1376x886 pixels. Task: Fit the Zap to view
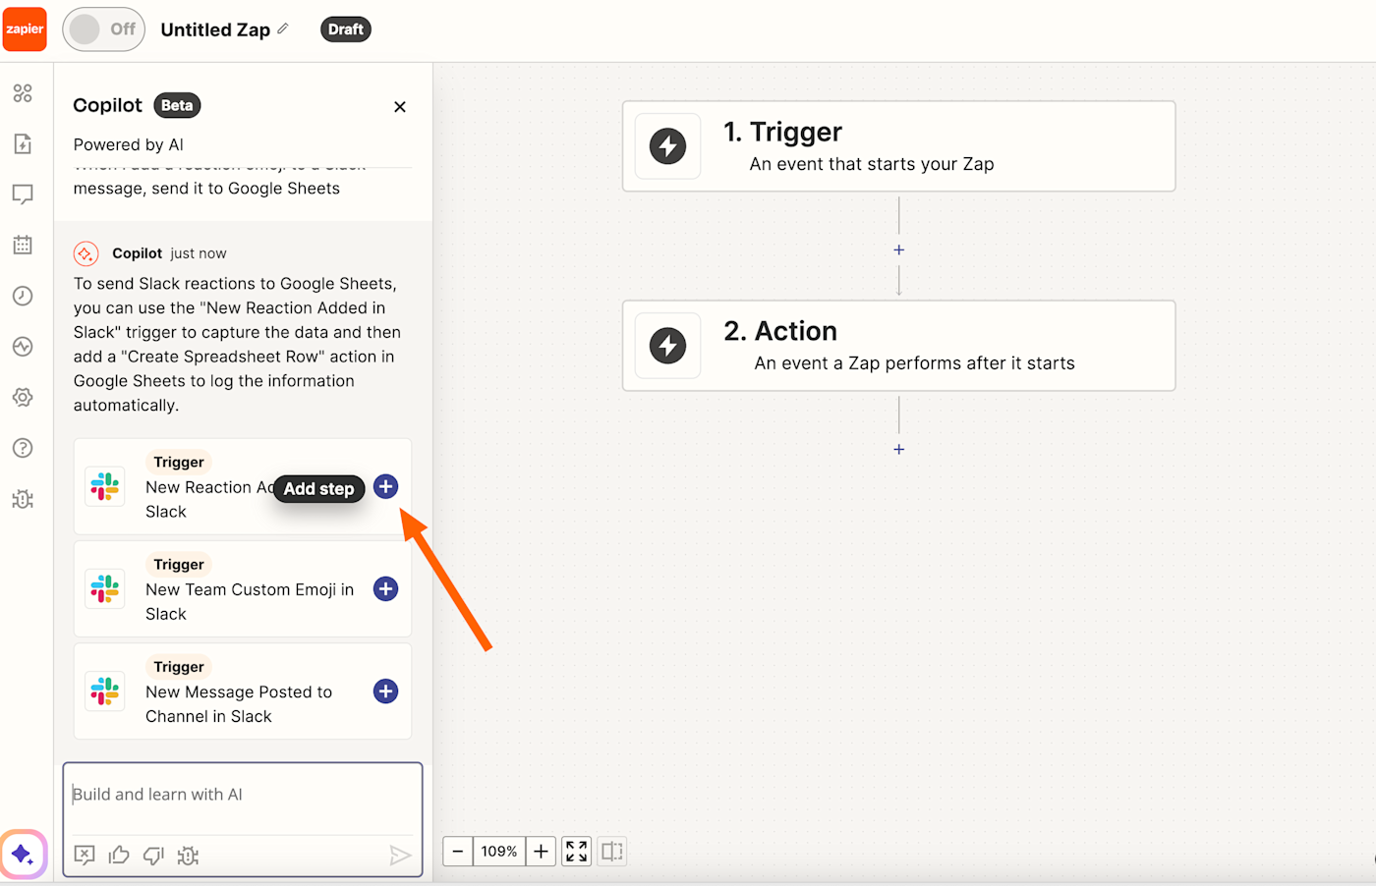[x=577, y=852]
